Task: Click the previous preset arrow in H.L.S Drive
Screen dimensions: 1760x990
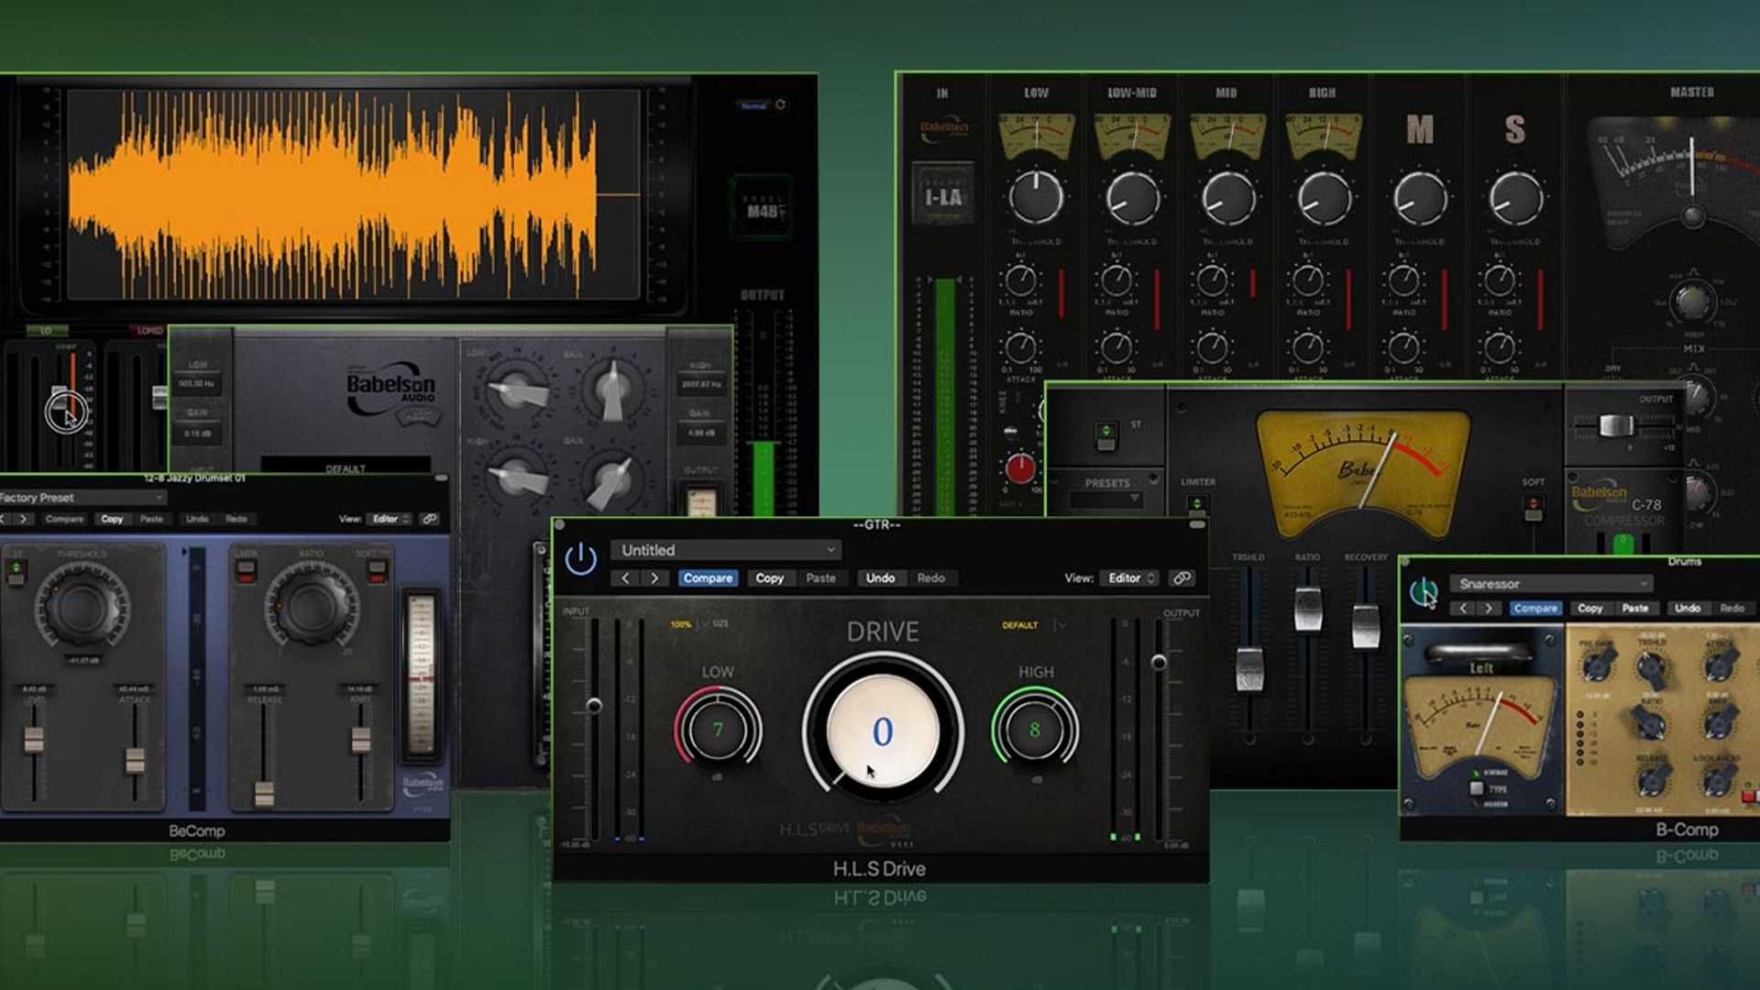Action: click(x=626, y=578)
